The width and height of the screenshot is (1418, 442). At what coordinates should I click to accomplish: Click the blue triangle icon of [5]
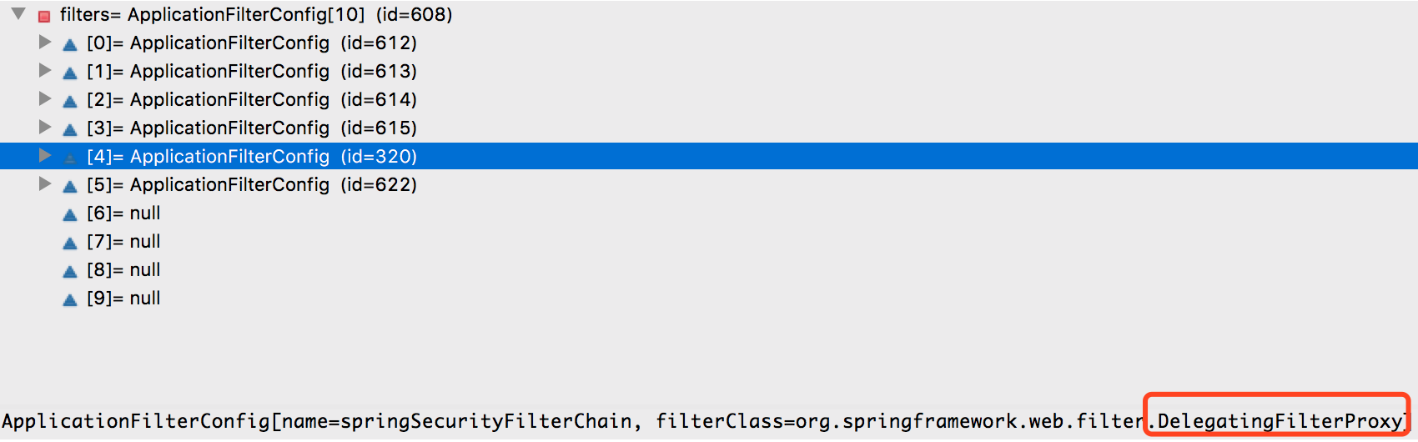coord(70,186)
